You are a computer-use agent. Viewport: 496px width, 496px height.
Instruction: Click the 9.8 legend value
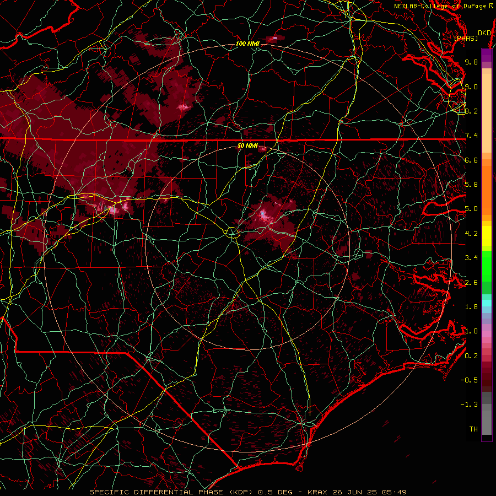click(x=471, y=62)
